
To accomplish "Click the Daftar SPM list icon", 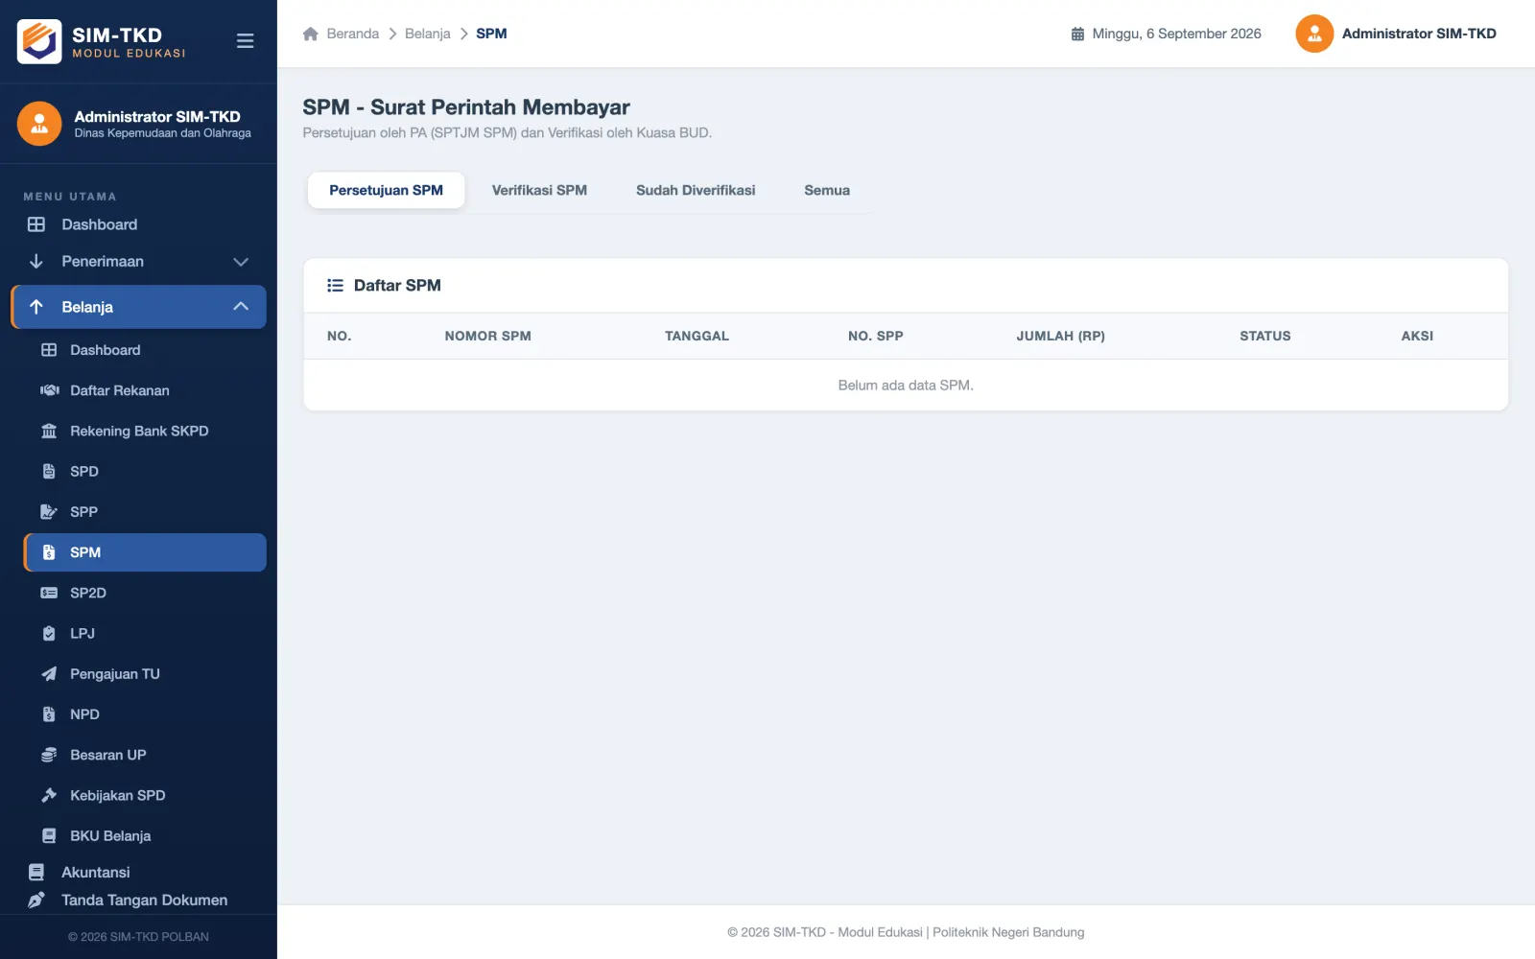I will tap(335, 285).
